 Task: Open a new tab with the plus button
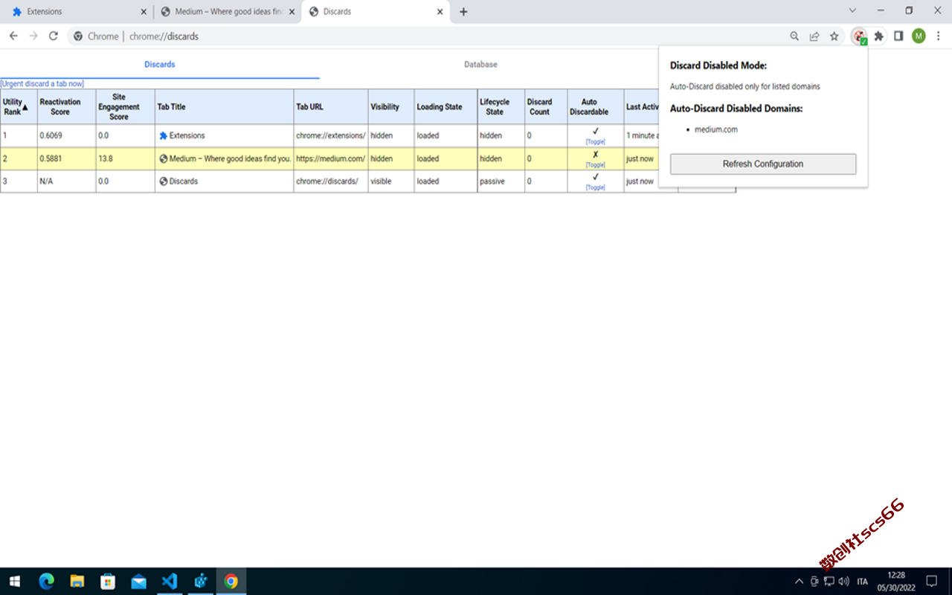(x=463, y=12)
